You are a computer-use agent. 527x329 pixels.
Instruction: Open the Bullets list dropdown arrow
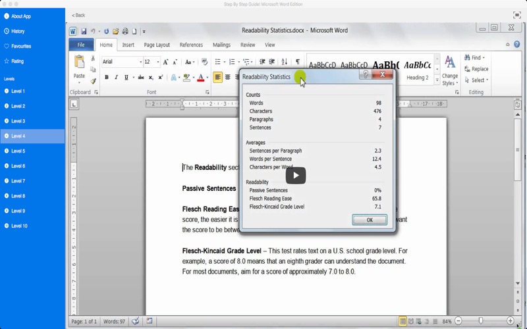point(224,62)
